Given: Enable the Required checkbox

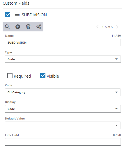Looking at the screenshot, I should tap(10, 76).
